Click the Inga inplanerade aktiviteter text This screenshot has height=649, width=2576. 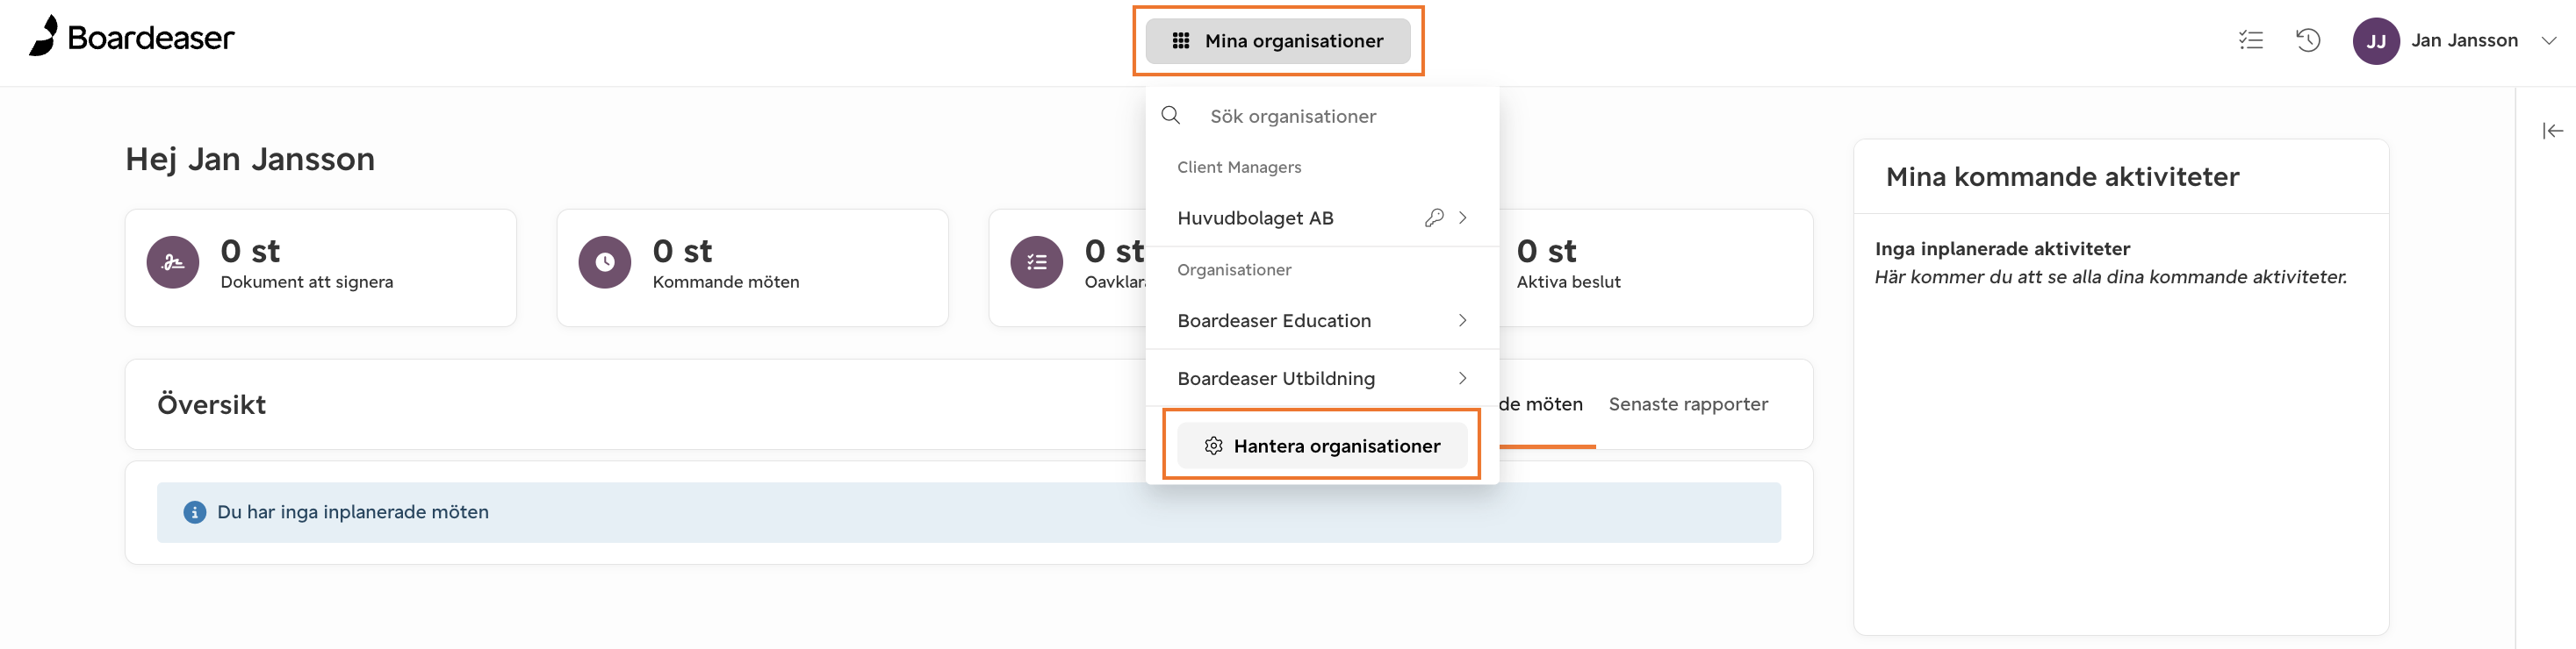pos(2002,248)
